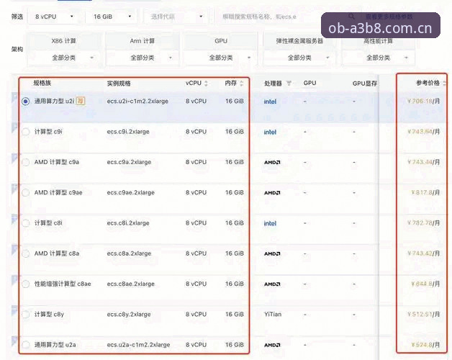Screen dimensions: 452x360
Task: Click the GPU显存 column header
Action: point(365,84)
